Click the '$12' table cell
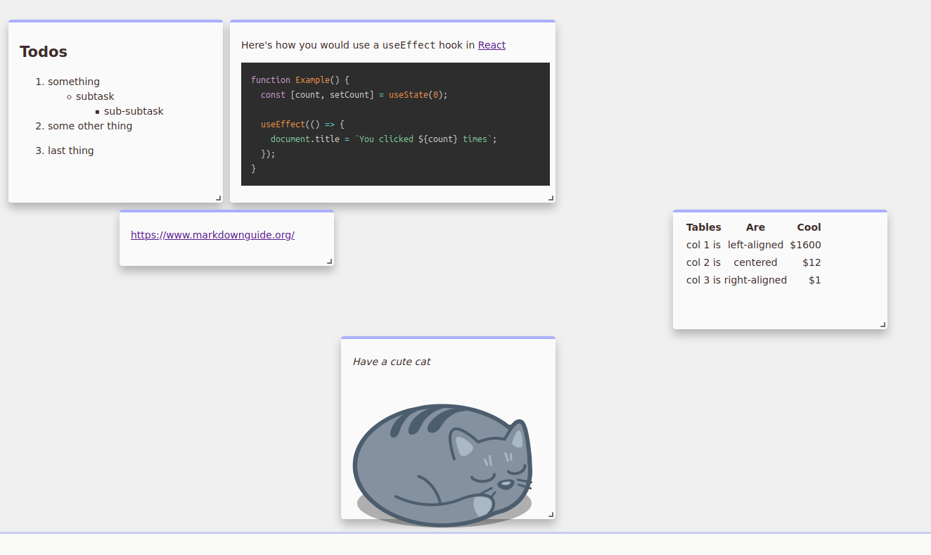The width and height of the screenshot is (931, 555). 812,262
